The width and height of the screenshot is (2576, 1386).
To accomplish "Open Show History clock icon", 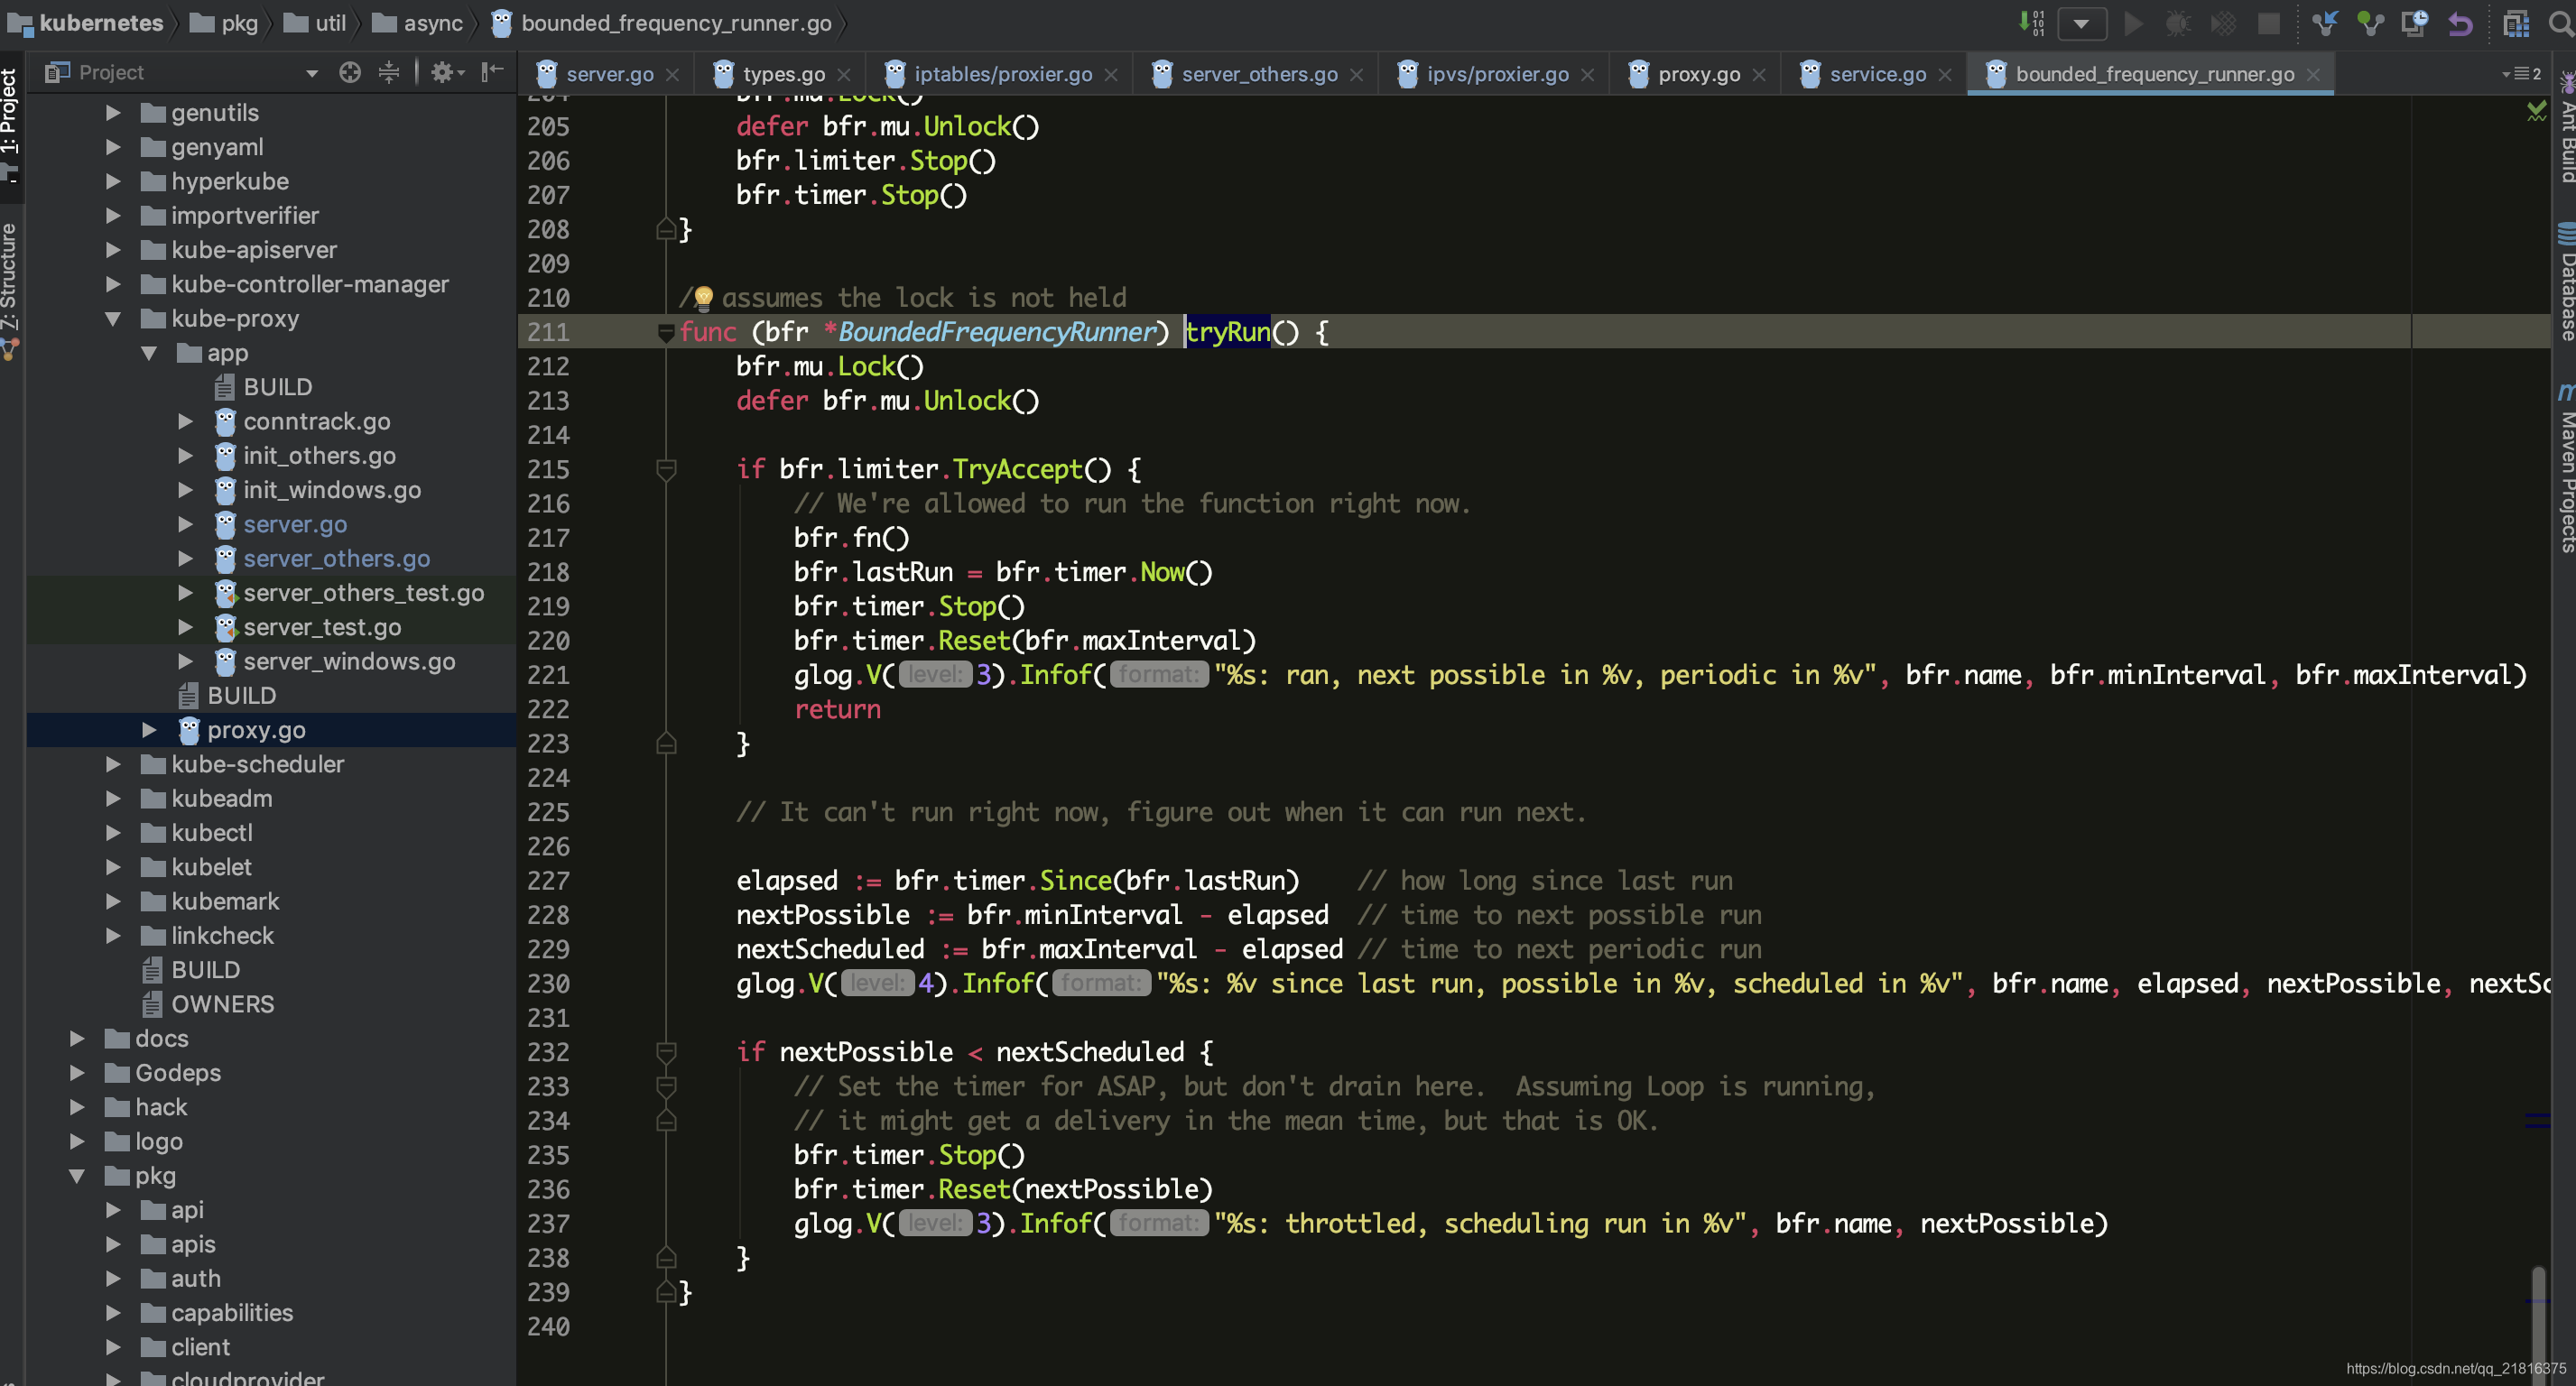I will [2415, 23].
